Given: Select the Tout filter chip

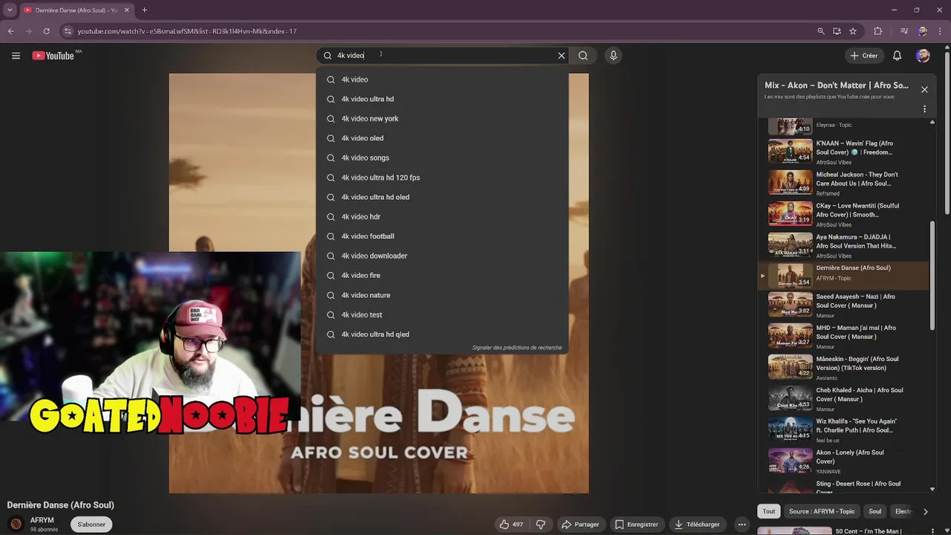Looking at the screenshot, I should click(769, 511).
